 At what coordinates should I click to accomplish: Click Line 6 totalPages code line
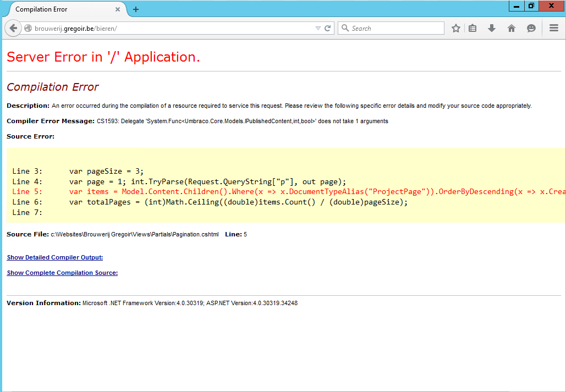[x=210, y=202]
